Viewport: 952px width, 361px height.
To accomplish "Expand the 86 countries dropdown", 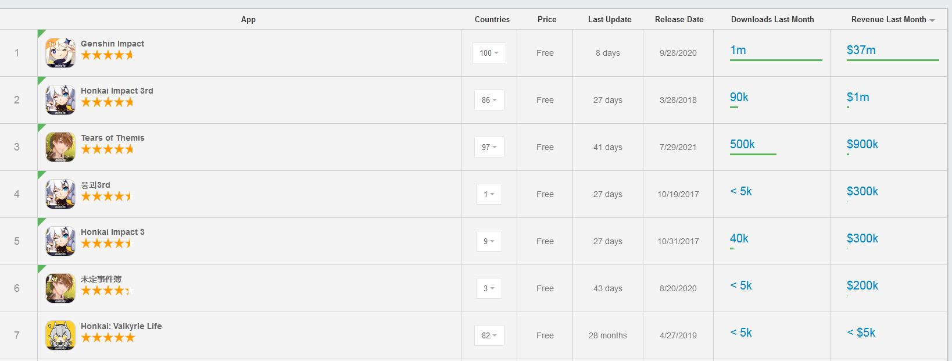I will tap(489, 100).
